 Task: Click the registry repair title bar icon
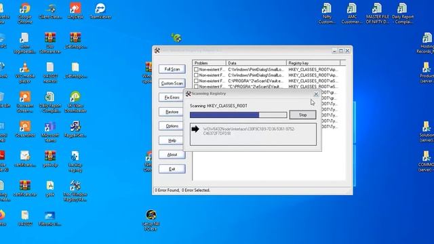[157, 51]
